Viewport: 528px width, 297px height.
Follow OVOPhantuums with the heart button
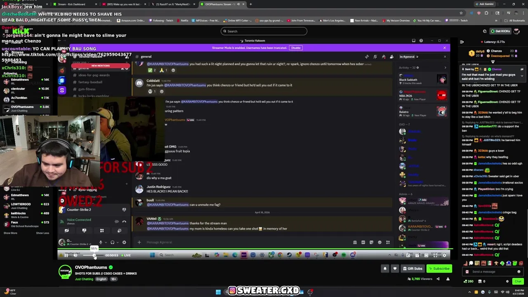pos(395,269)
